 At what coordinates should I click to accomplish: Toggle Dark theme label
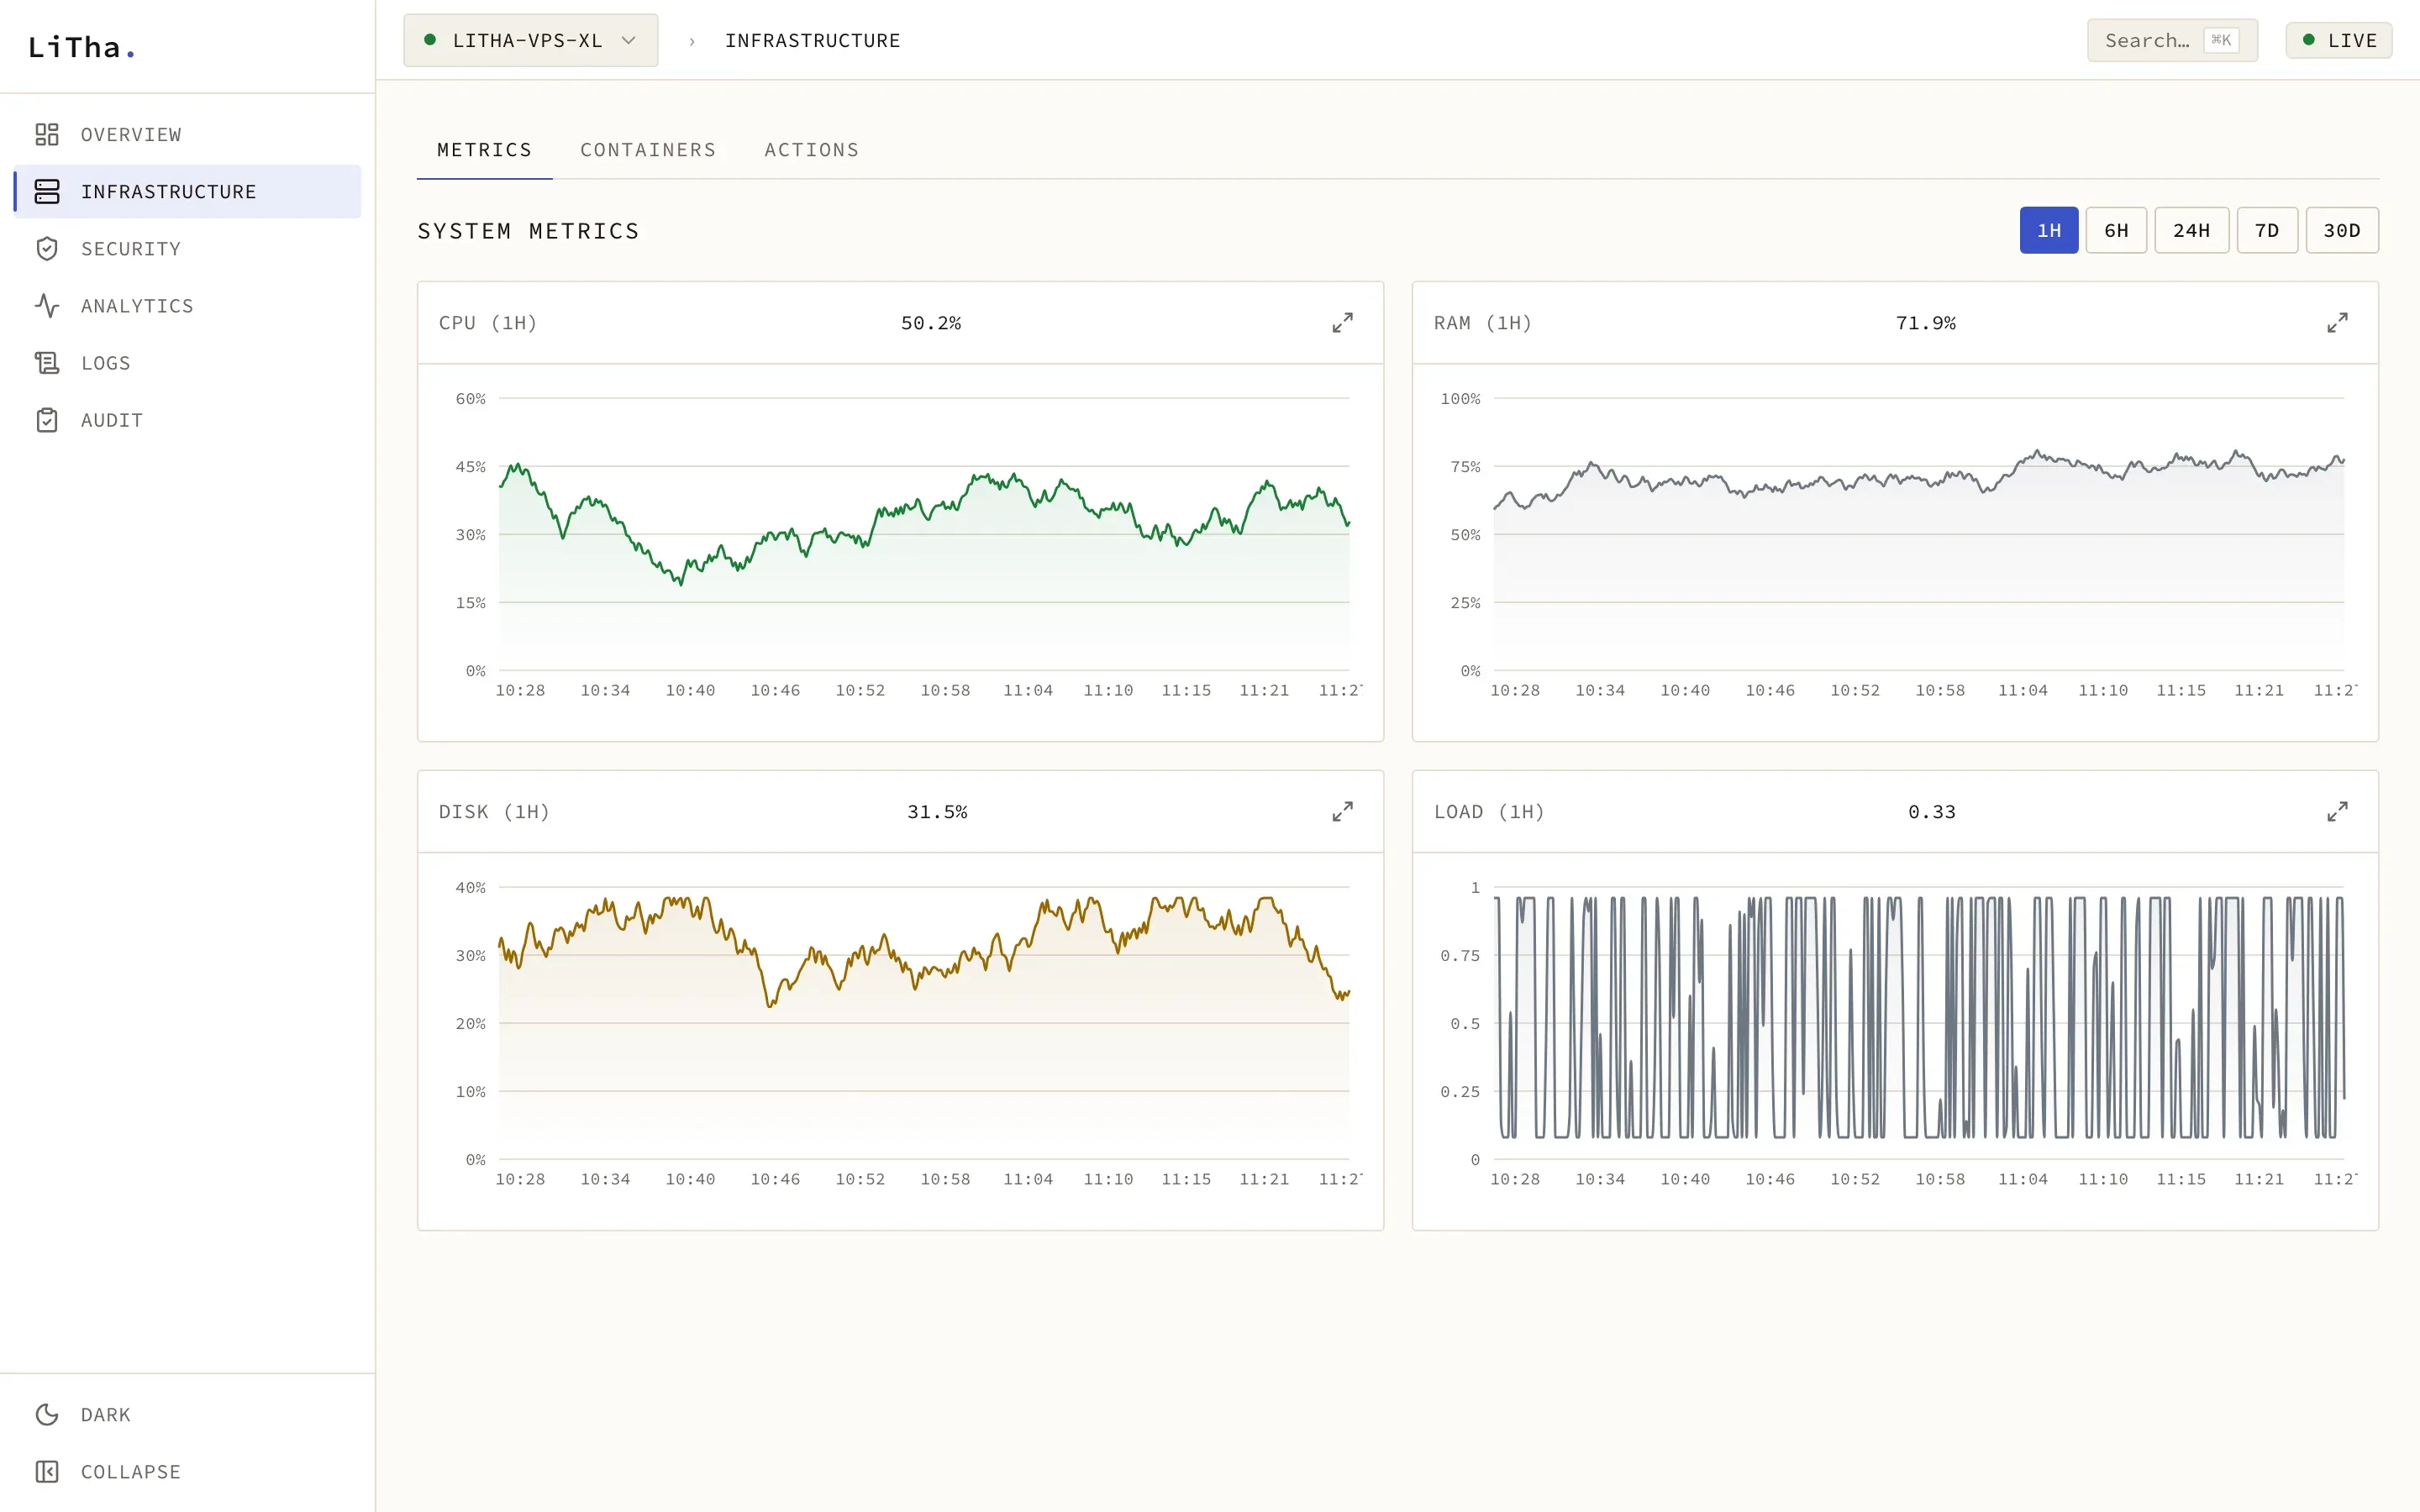[x=106, y=1414]
